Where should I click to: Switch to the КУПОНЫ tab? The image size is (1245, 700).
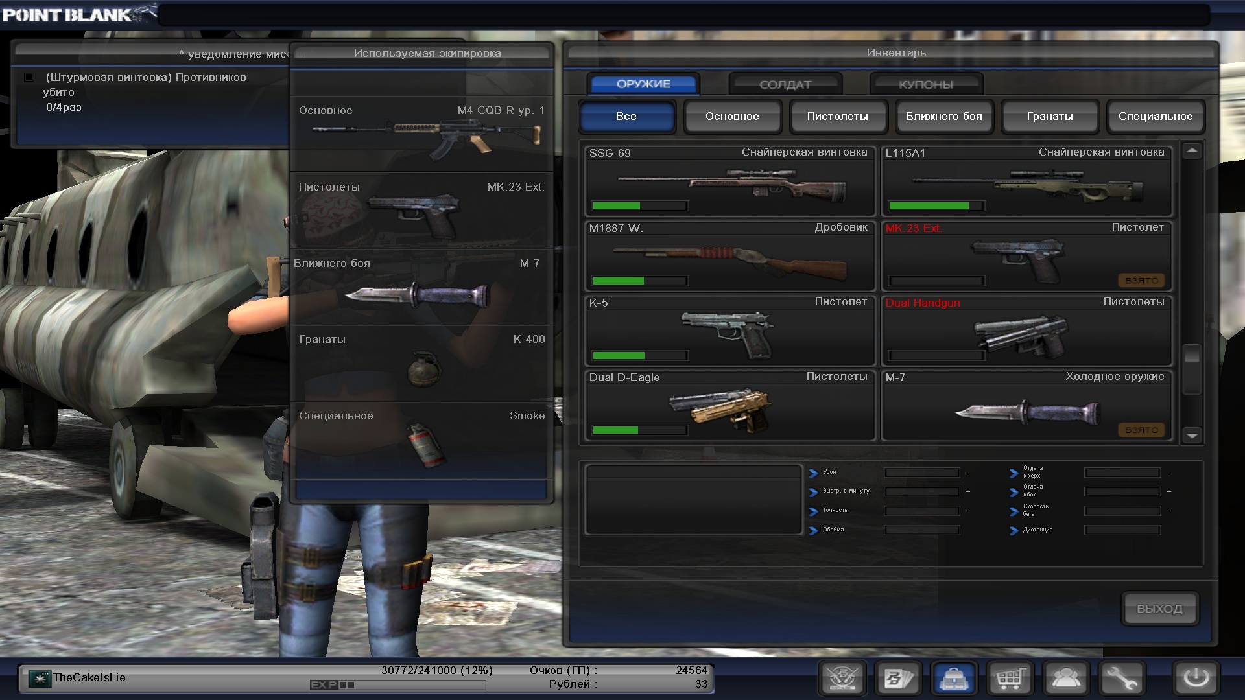point(925,84)
